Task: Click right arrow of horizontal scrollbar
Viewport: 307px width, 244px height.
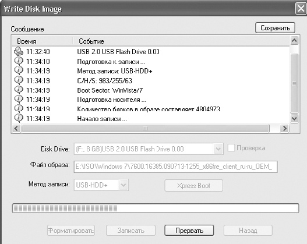Action: (x=284, y=128)
